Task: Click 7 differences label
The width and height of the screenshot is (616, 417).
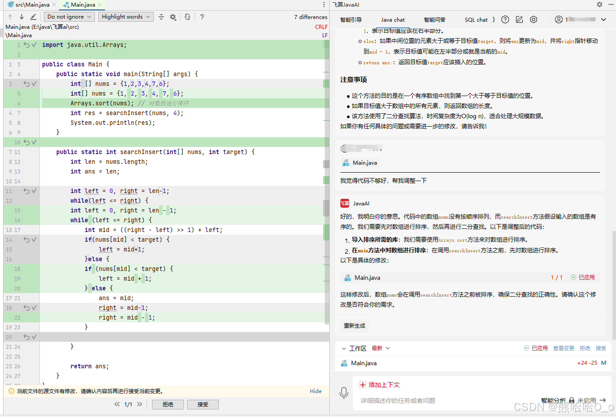Action: pos(311,17)
